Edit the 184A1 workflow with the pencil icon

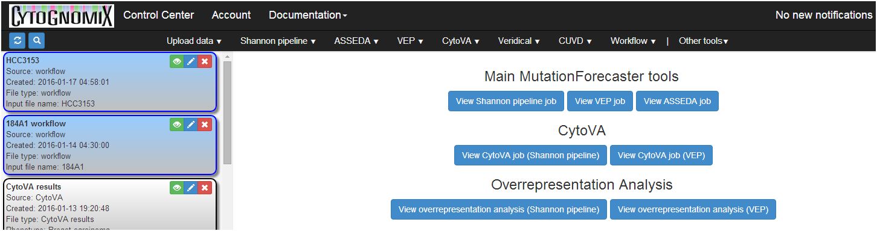[191, 125]
